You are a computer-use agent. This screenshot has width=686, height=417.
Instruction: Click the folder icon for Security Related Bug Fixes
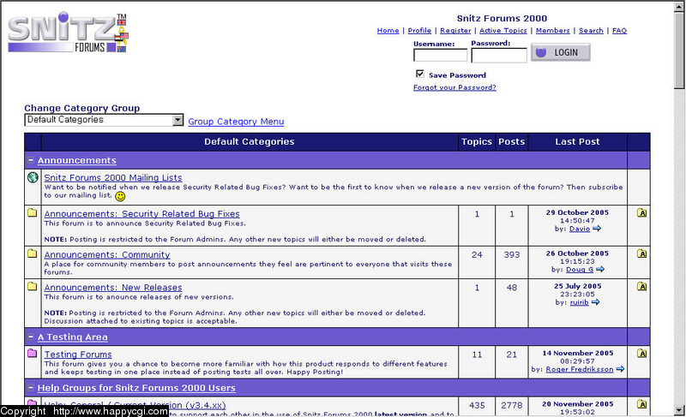click(33, 212)
